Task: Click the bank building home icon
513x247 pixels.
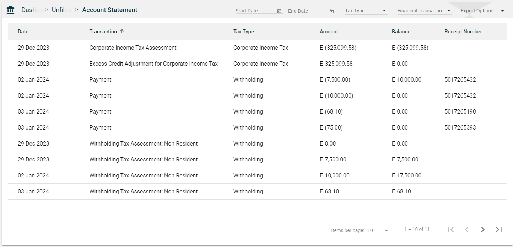Action: click(11, 10)
